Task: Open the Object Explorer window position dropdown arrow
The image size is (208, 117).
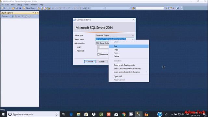Action: point(33,13)
